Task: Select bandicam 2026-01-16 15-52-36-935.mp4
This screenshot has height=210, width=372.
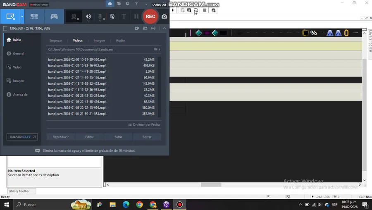Action: pyautogui.click(x=102, y=90)
